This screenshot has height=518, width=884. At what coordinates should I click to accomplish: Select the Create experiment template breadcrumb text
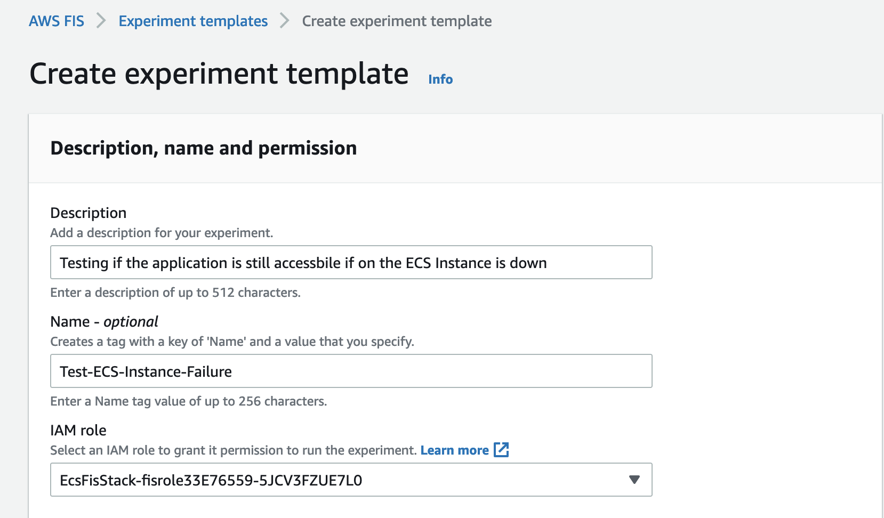click(x=397, y=21)
